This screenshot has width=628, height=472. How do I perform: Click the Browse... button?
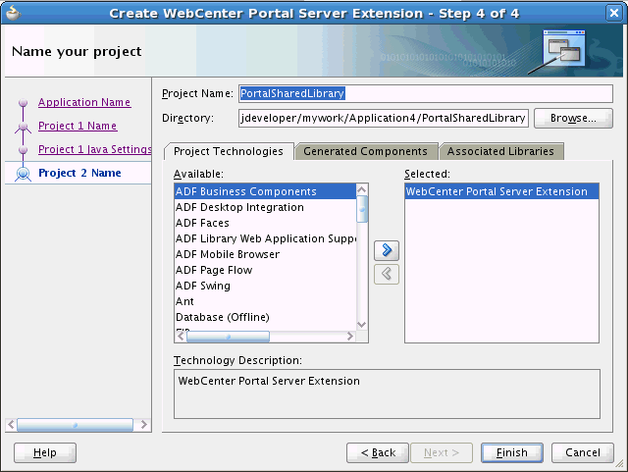[573, 118]
